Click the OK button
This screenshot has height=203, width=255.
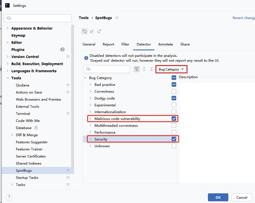pyautogui.click(x=218, y=197)
